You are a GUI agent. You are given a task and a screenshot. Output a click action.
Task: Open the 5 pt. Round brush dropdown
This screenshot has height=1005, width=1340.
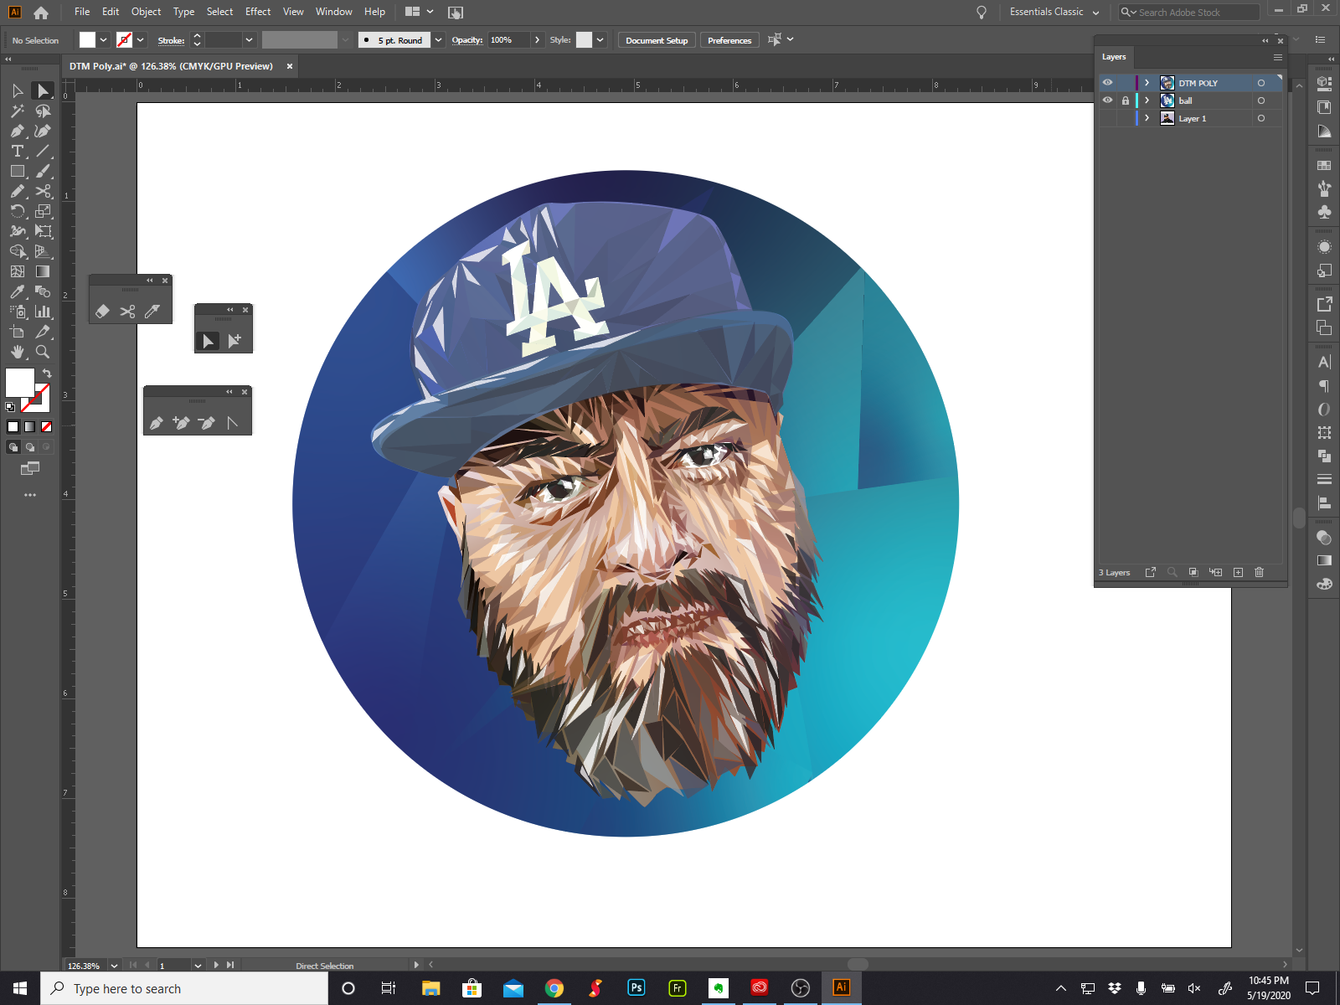[x=438, y=40]
